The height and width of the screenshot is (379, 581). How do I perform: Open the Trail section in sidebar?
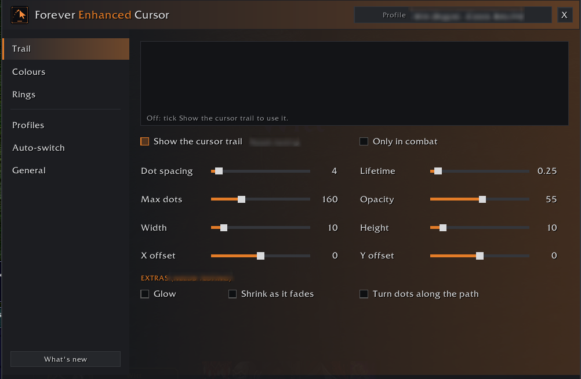pyautogui.click(x=66, y=49)
